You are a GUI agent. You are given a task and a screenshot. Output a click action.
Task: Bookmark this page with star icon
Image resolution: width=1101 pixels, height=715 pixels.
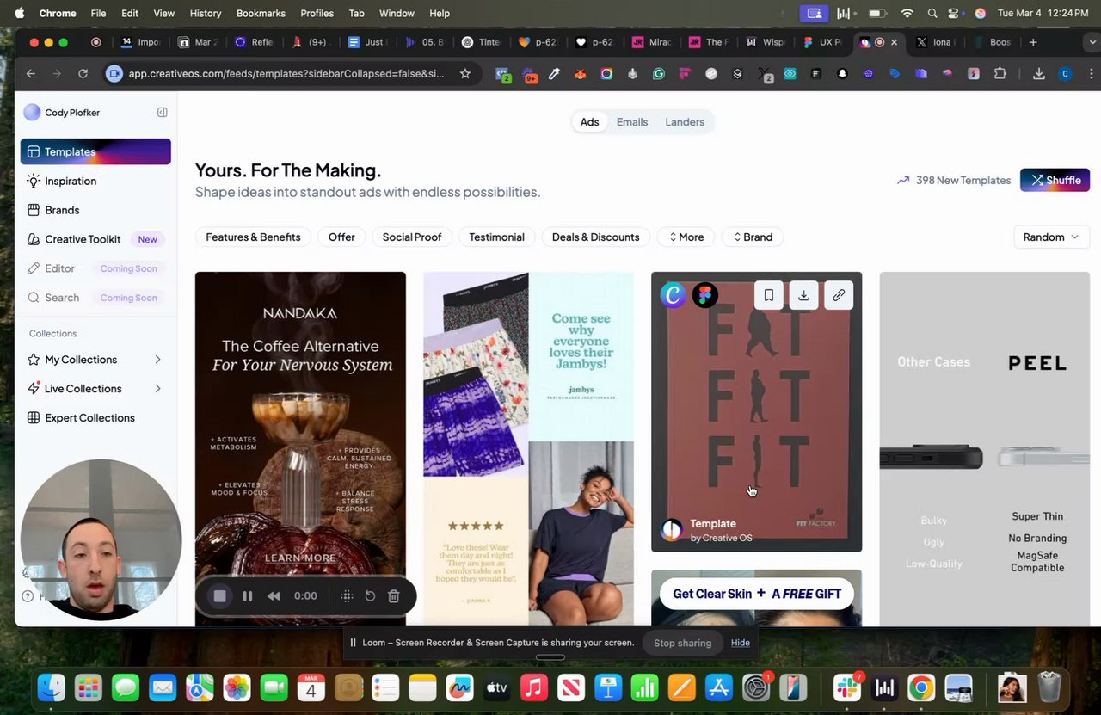[465, 74]
